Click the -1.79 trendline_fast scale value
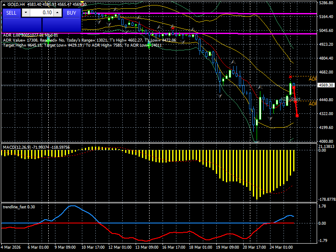The height and width of the screenshot is (252, 336). [323, 240]
